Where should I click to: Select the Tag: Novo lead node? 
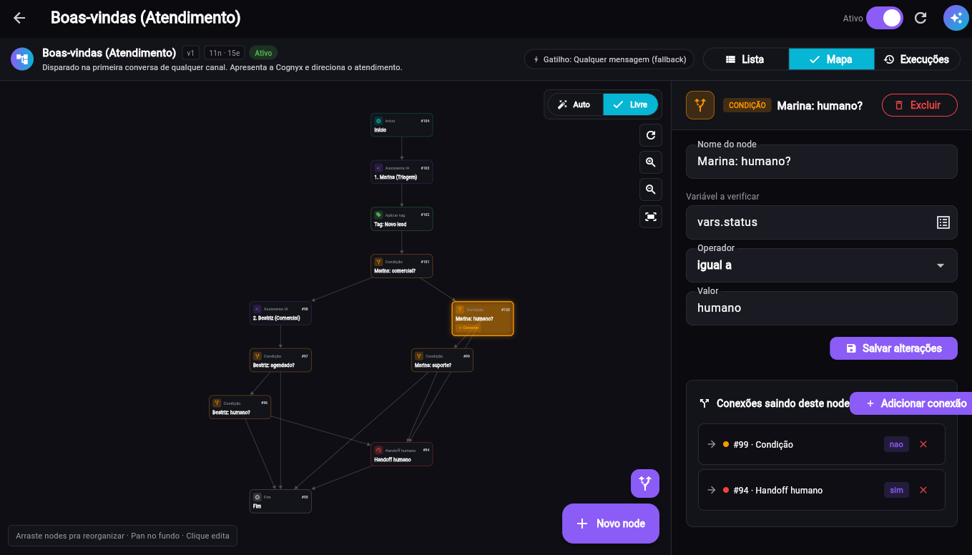click(x=401, y=220)
